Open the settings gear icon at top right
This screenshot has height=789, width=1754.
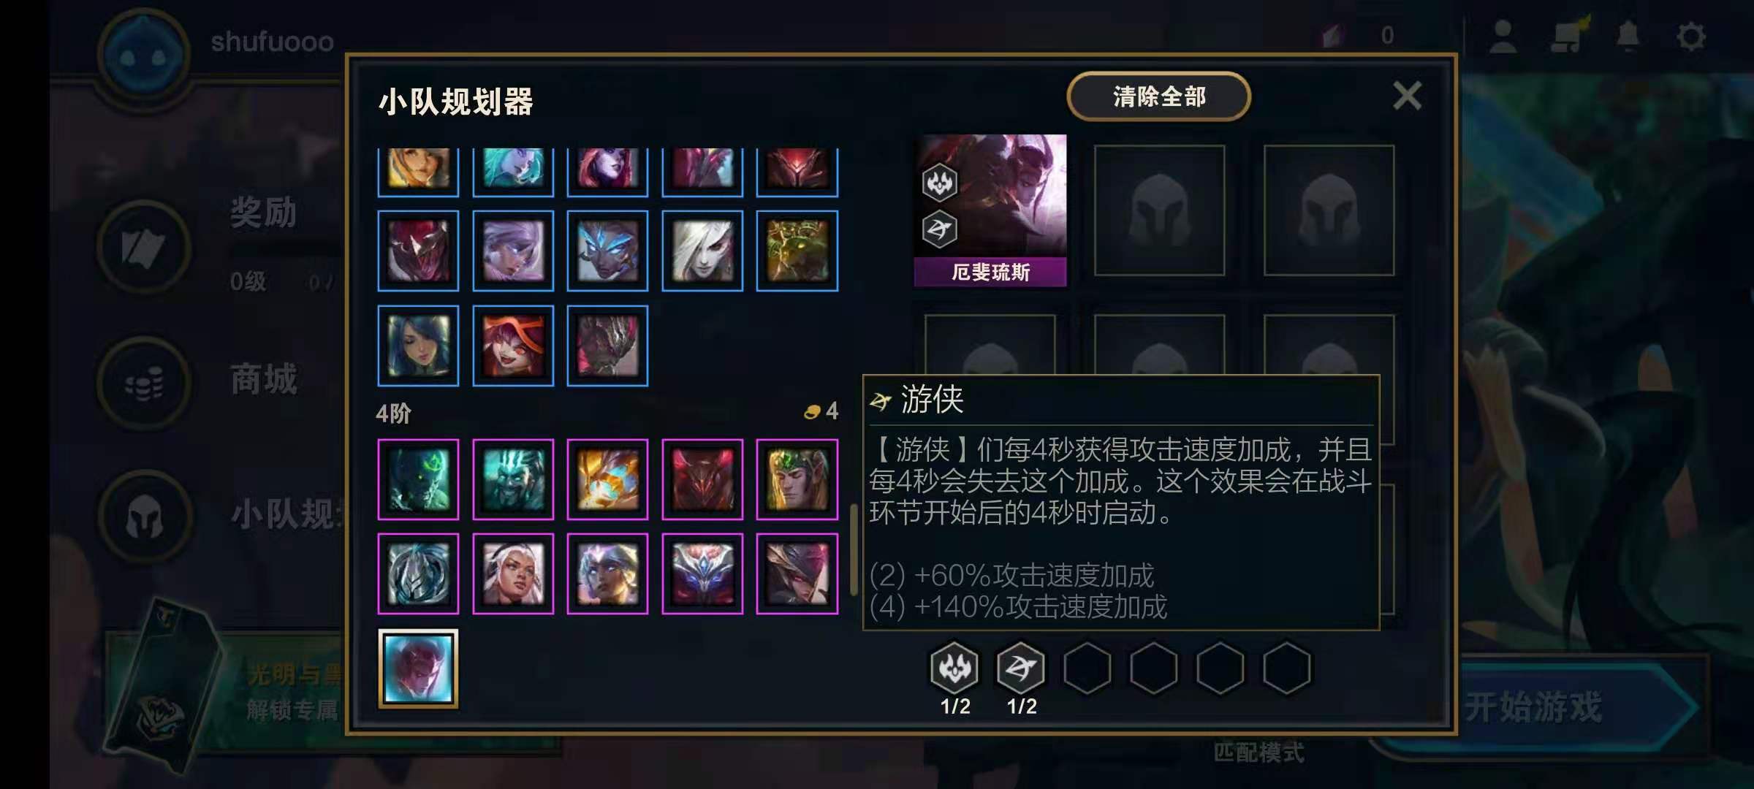(1690, 36)
